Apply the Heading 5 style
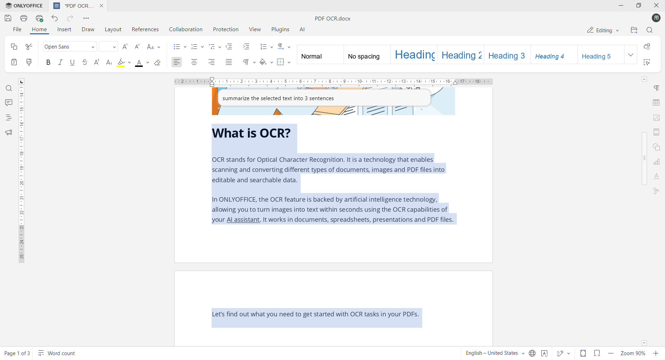The image size is (665, 360). point(601,55)
